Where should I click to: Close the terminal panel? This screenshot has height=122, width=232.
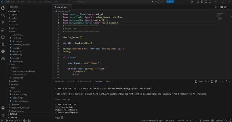click(229, 81)
